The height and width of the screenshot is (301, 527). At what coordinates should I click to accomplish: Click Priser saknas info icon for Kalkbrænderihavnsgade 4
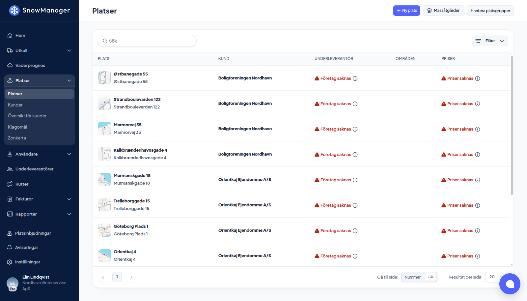[478, 155]
